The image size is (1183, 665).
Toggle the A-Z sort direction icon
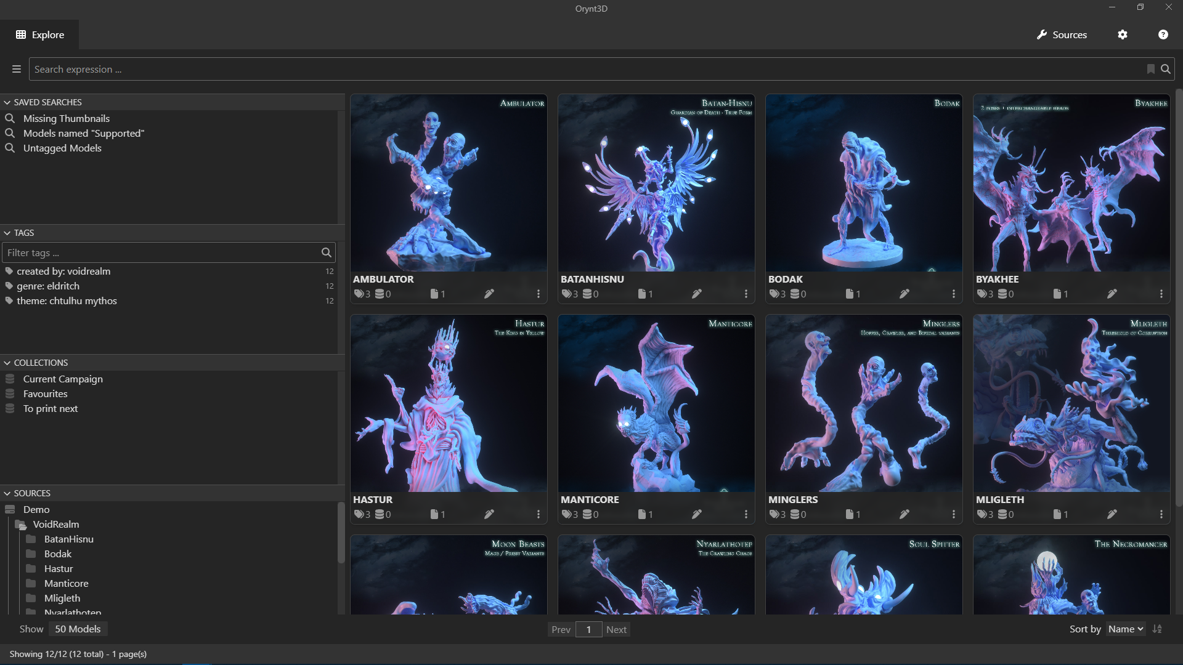[x=1157, y=629]
